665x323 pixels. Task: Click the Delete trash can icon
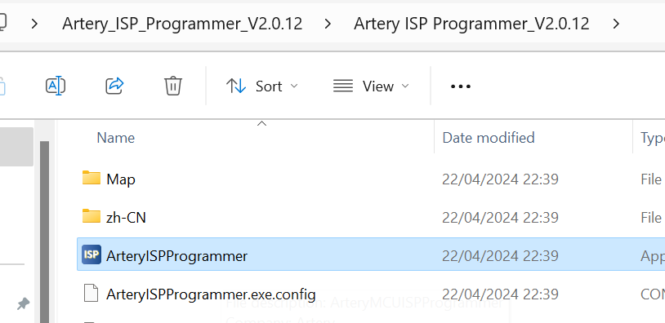(173, 86)
